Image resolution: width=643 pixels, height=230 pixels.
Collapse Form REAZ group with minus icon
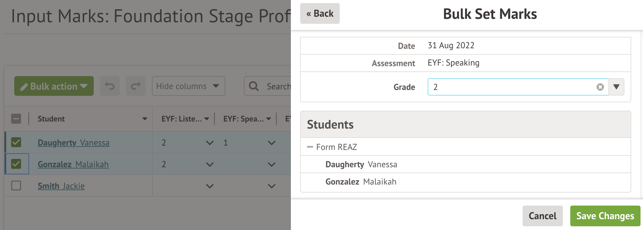(310, 147)
